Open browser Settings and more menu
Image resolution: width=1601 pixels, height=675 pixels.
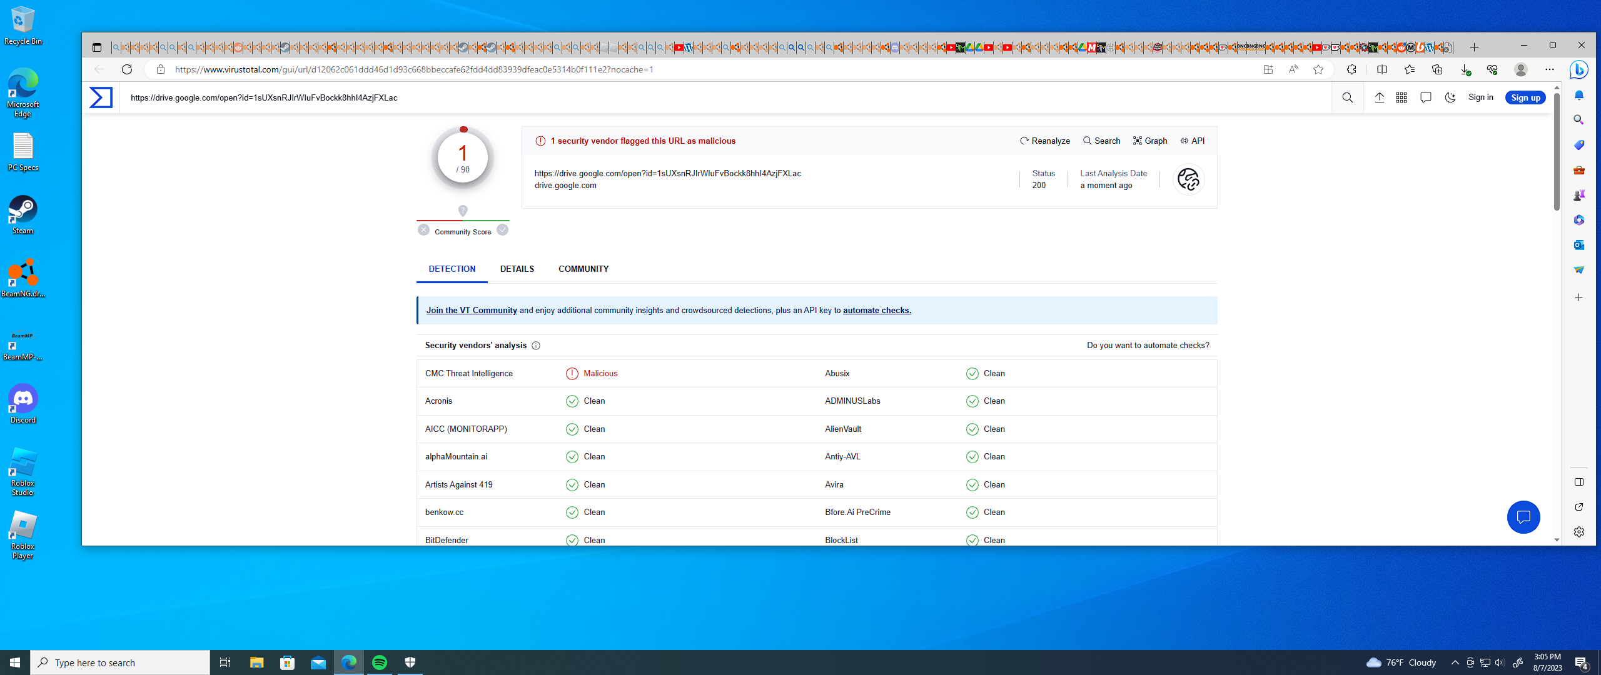click(x=1549, y=69)
